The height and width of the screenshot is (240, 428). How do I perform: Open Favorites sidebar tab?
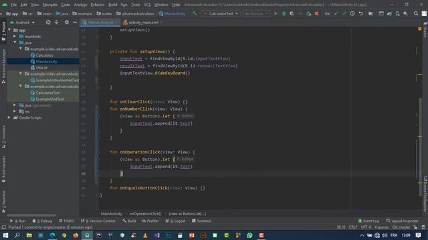click(3, 201)
